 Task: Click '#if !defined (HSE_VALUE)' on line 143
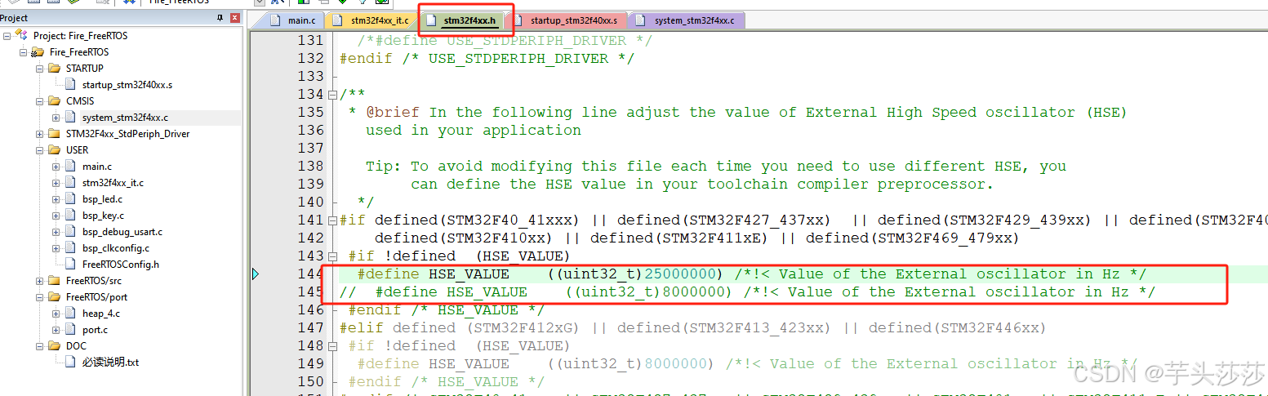(460, 256)
